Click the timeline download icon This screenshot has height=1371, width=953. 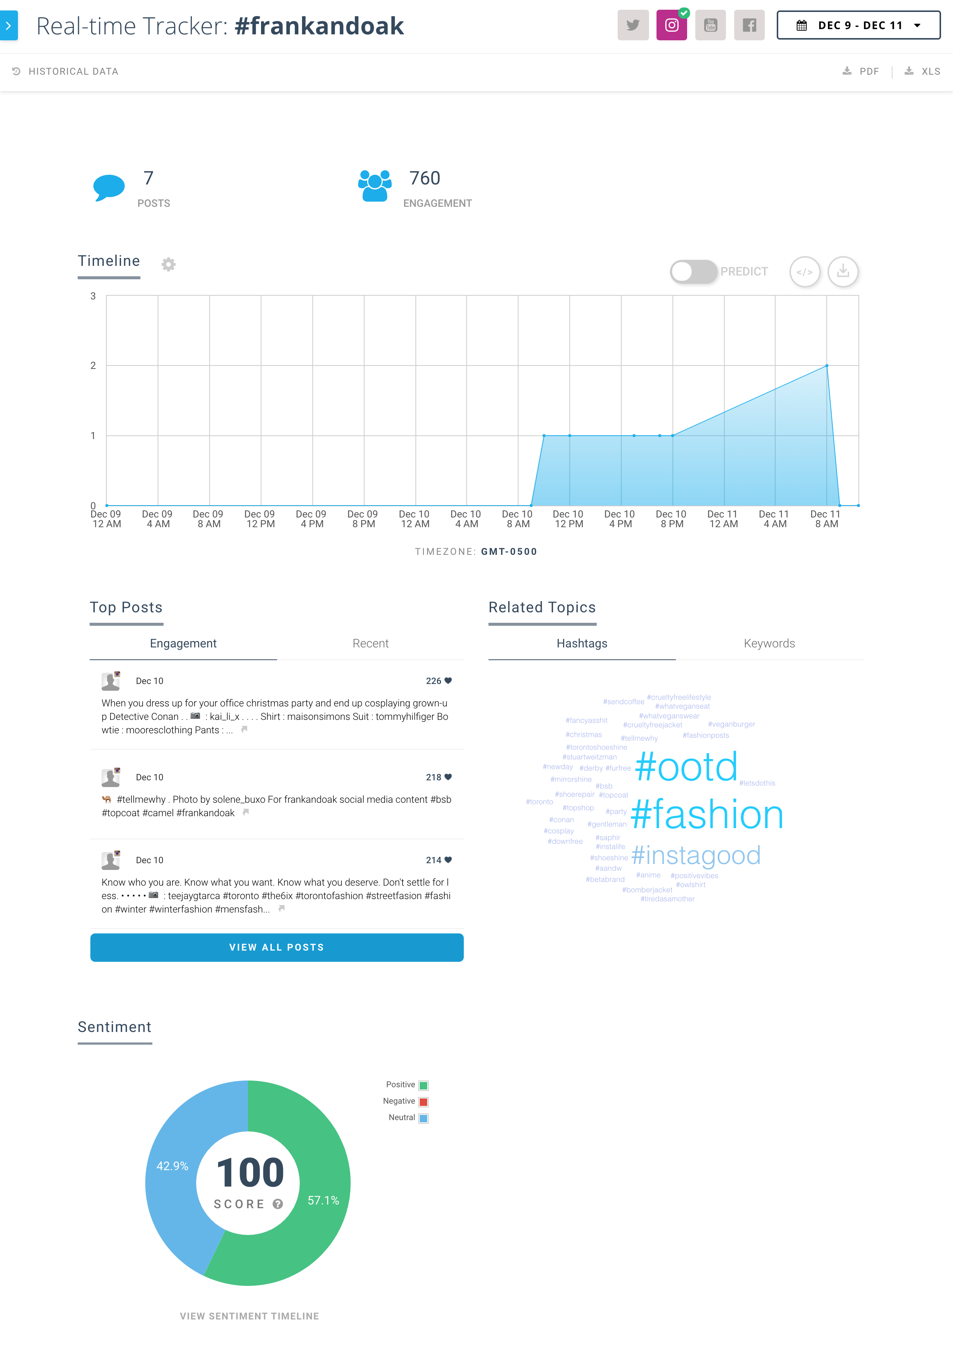click(x=842, y=270)
